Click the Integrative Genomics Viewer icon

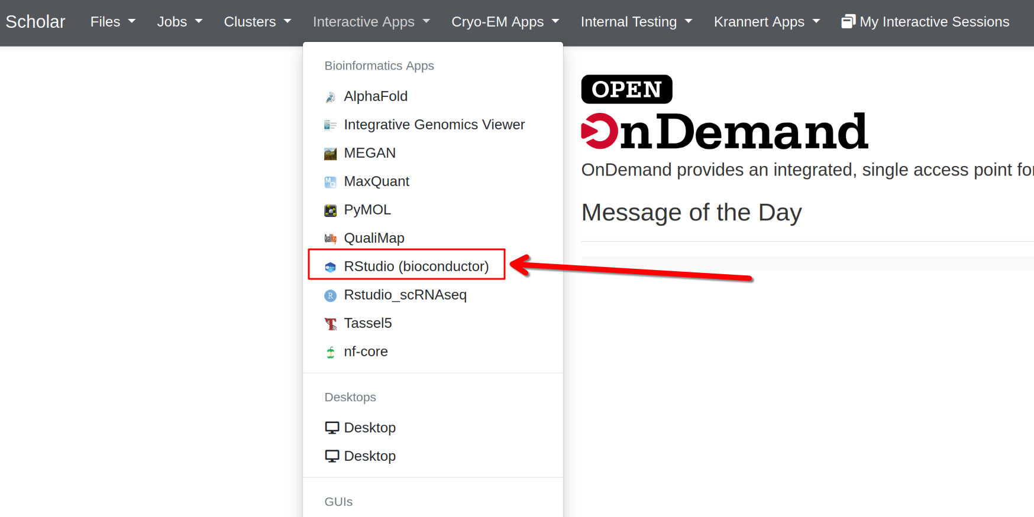coord(330,125)
